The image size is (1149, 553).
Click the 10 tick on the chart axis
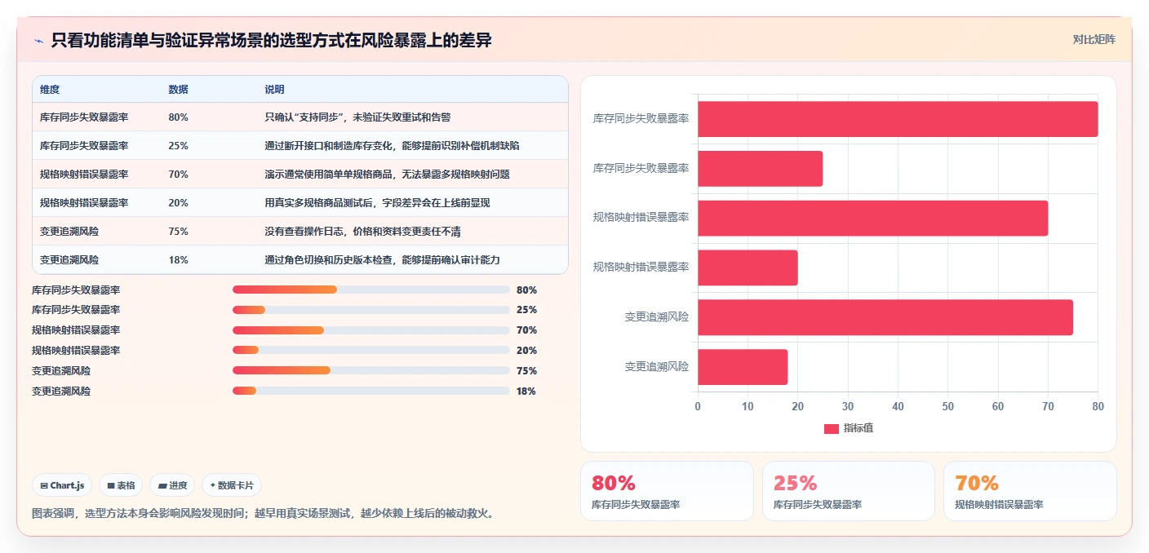(748, 406)
